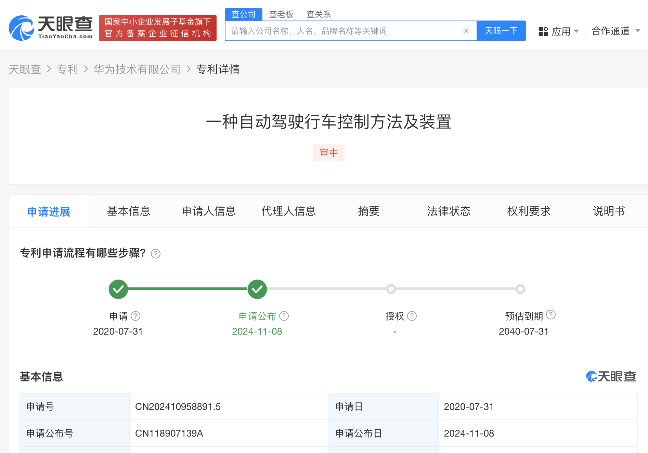Expand the 合作通道 dropdown arrow
The image size is (648, 453).
(638, 30)
